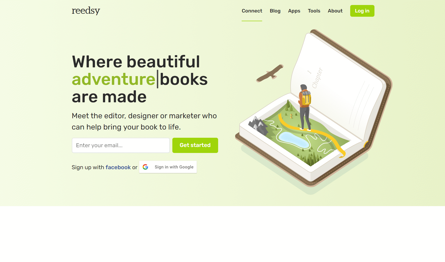
Task: Click the Get started button
Action: pyautogui.click(x=195, y=145)
